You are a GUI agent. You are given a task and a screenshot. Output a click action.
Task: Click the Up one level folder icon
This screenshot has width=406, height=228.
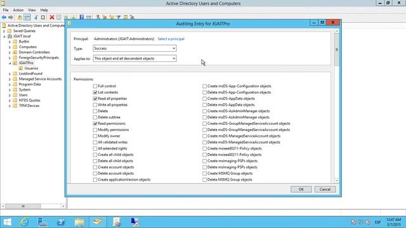(20, 17)
